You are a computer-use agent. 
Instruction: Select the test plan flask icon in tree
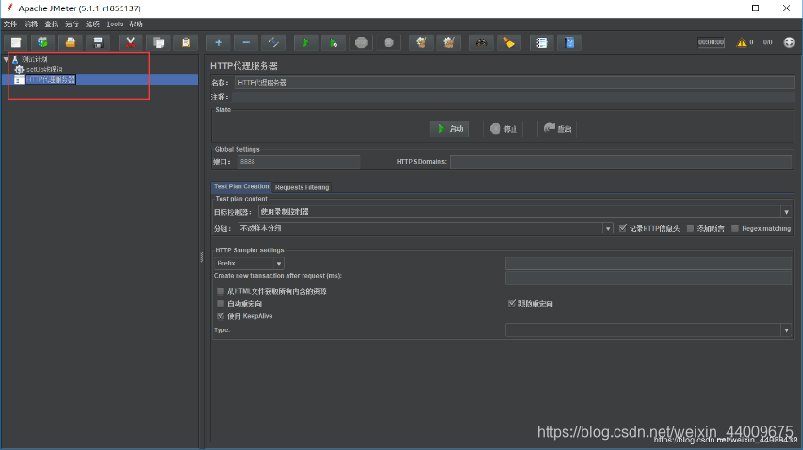[x=15, y=60]
